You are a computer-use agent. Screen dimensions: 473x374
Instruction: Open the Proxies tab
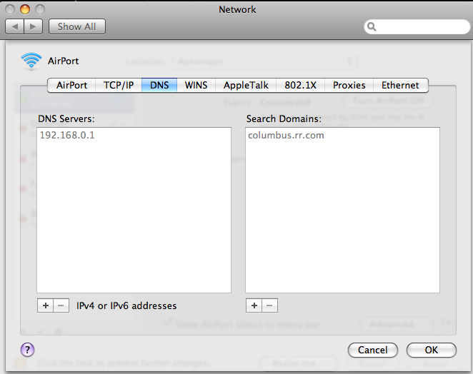pyautogui.click(x=349, y=85)
